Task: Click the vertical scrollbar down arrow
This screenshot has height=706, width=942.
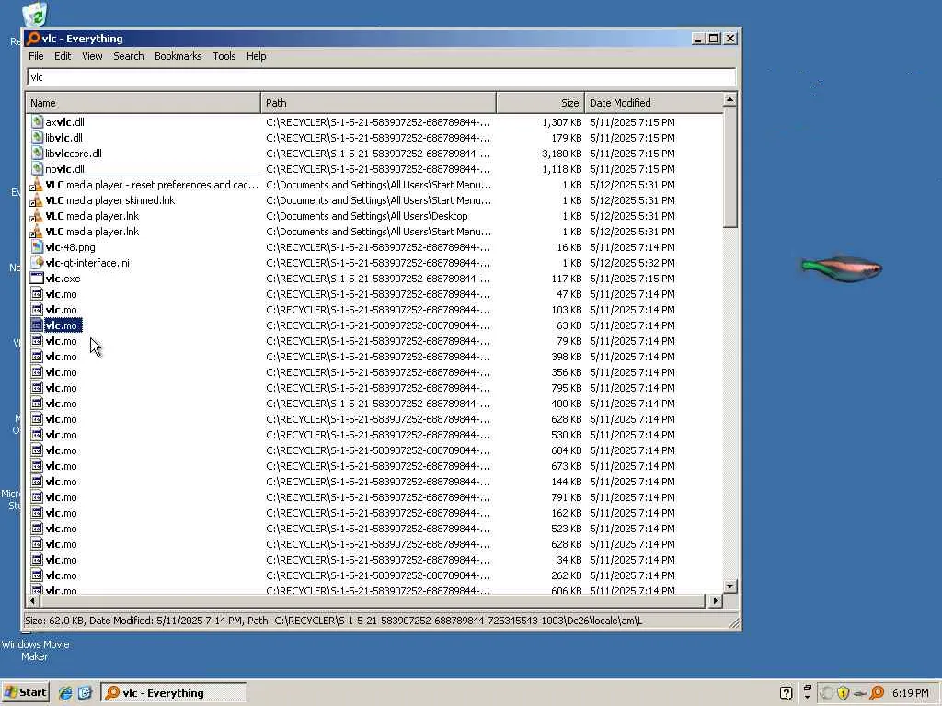Action: (x=729, y=586)
